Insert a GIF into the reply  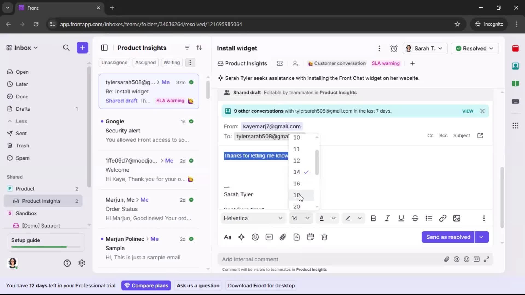click(x=269, y=237)
